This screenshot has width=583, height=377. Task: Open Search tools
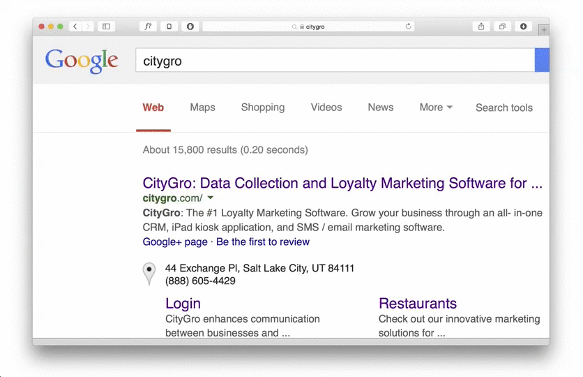point(504,108)
